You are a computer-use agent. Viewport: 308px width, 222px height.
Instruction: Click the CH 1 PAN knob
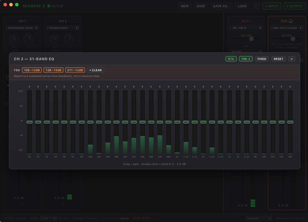(x=30, y=39)
